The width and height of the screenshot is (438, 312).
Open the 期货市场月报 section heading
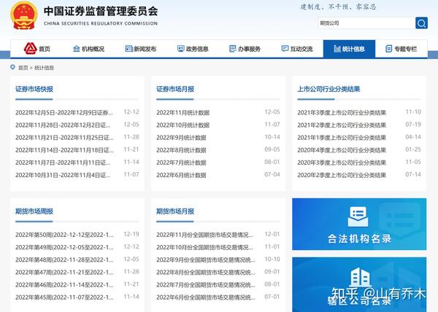tap(175, 211)
